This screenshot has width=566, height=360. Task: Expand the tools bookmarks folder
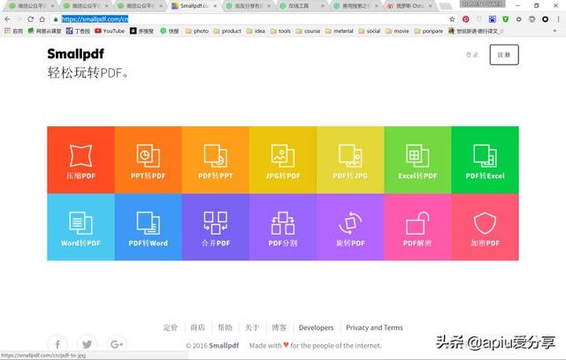tap(280, 31)
